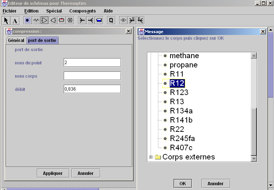Screen dimensions: 274x190
Task: Select R141b in the substance tree
Action: 181,120
